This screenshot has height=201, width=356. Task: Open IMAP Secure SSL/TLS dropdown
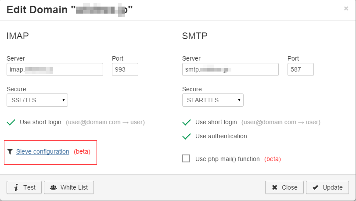[x=37, y=100]
